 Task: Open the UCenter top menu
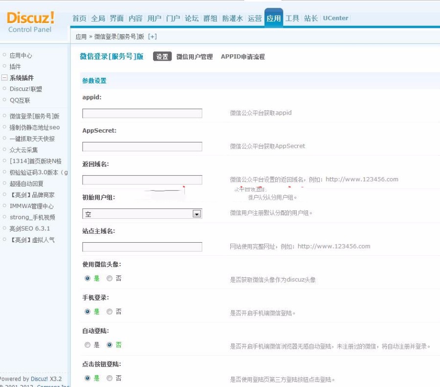[x=335, y=18]
